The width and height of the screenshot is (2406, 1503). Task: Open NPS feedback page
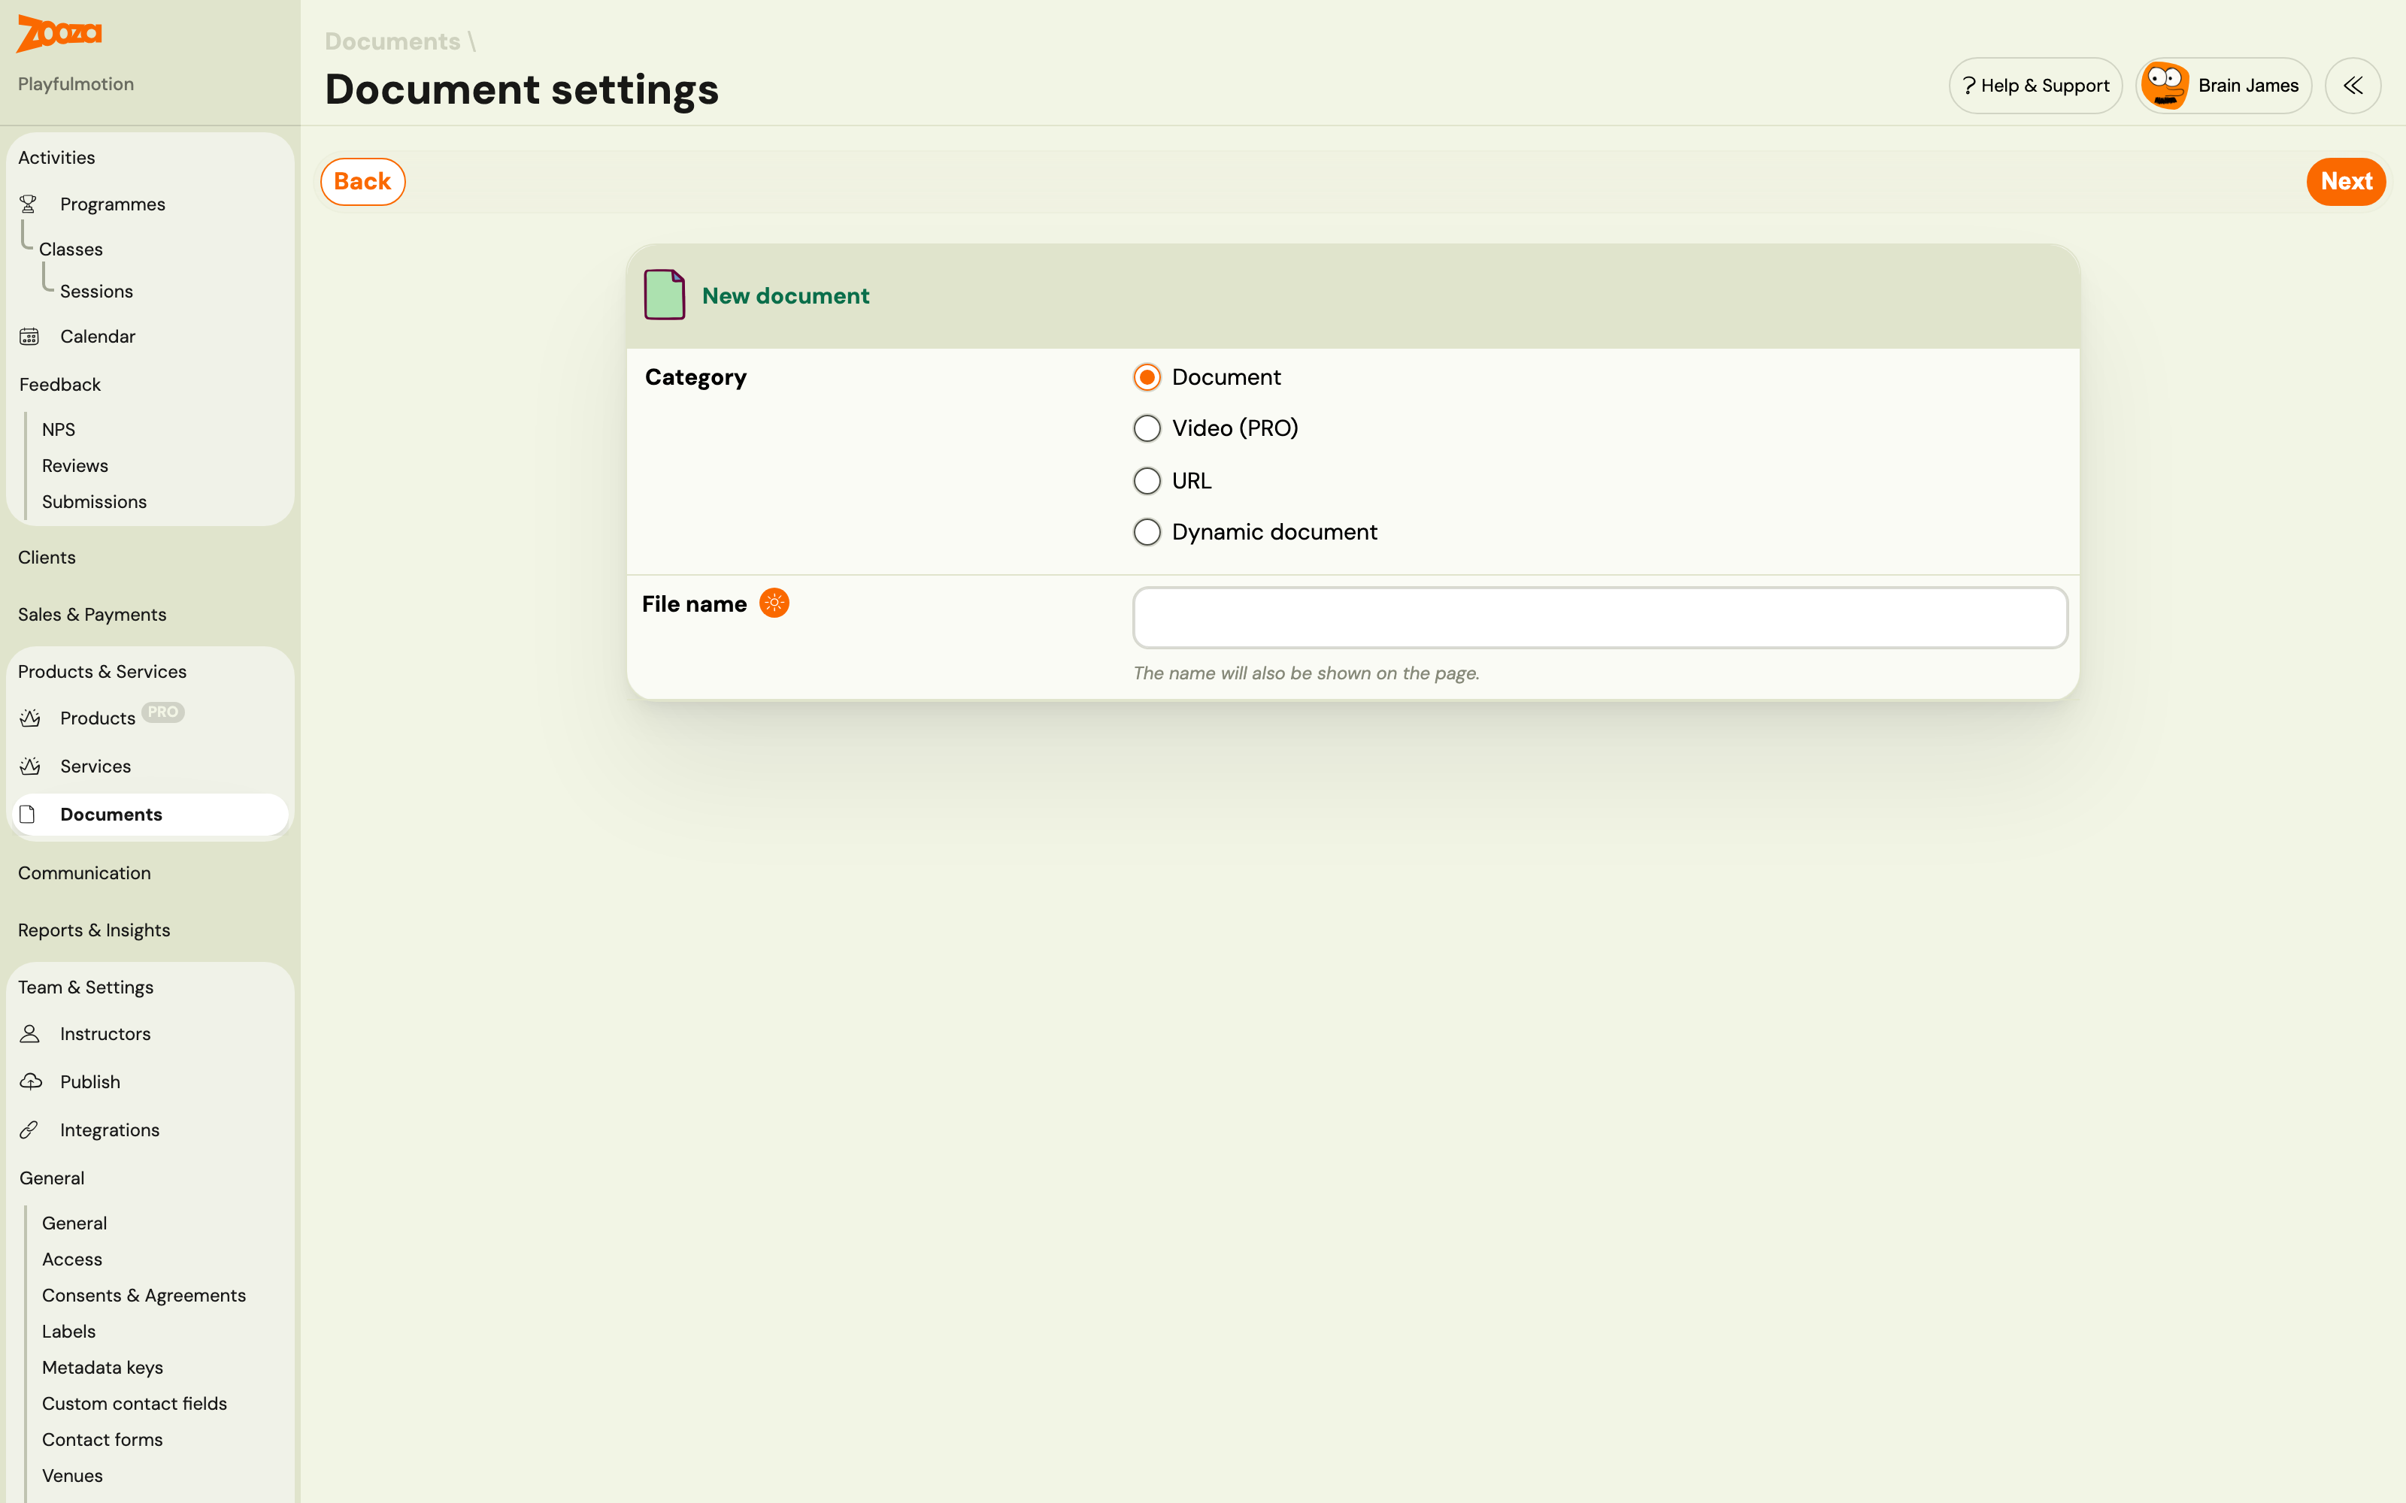pyautogui.click(x=59, y=429)
